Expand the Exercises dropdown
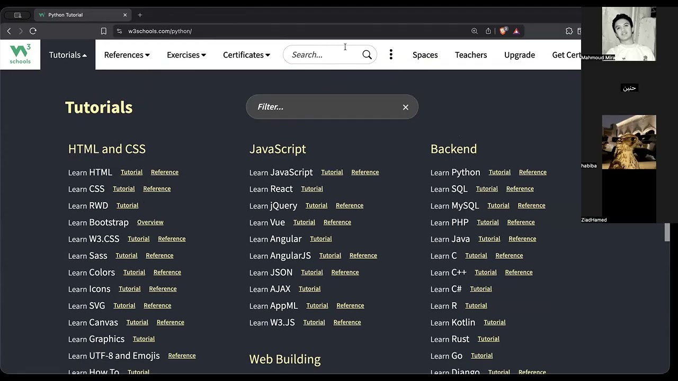Image resolution: width=678 pixels, height=381 pixels. tap(186, 55)
